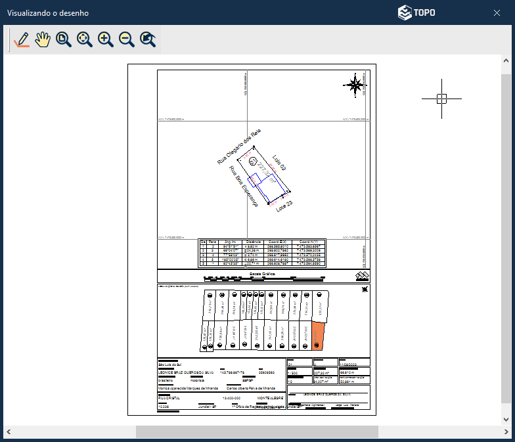Click the zoom extents magnifier icon
Viewport: 515px width, 442px height.
(x=85, y=40)
